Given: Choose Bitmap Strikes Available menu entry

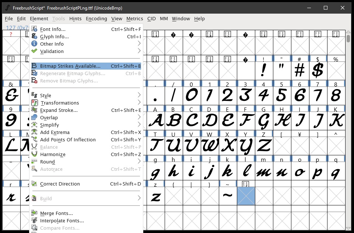Looking at the screenshot, I should [x=70, y=66].
